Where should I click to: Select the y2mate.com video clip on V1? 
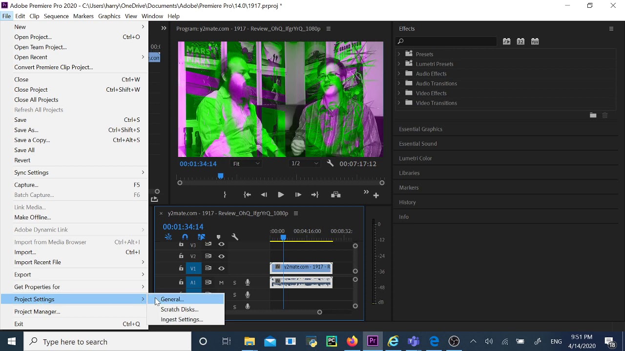point(301,268)
